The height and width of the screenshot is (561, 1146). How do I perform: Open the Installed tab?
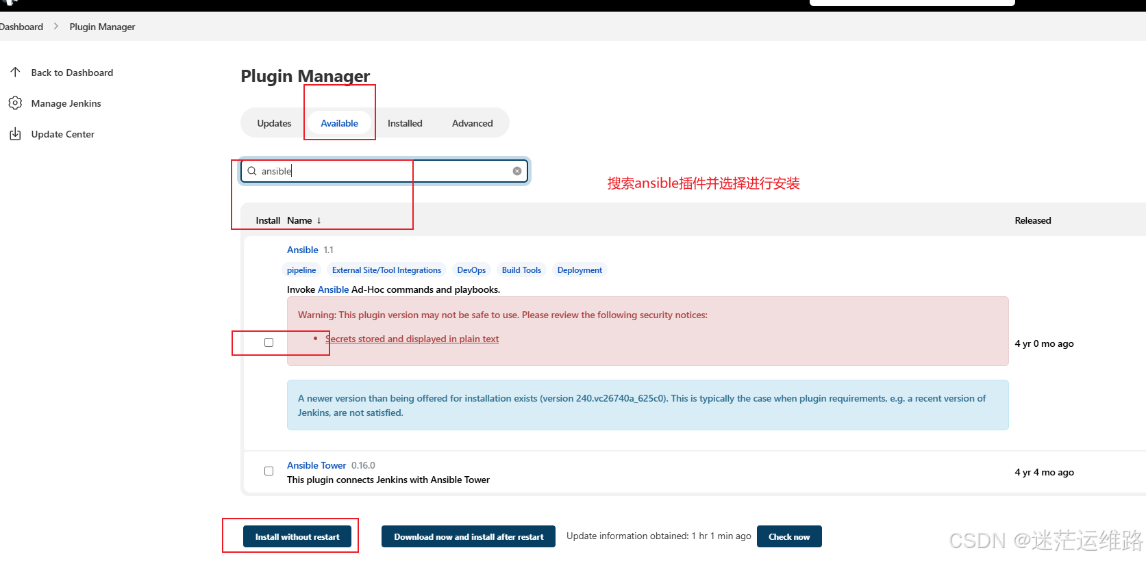405,123
